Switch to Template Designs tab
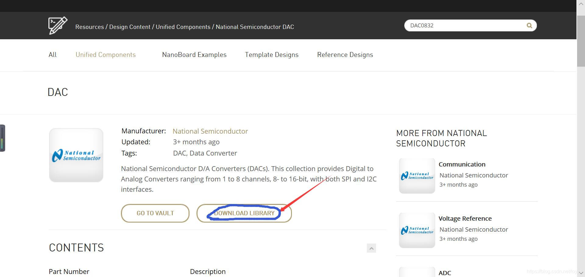Viewport: 585px width, 277px height. click(x=272, y=55)
